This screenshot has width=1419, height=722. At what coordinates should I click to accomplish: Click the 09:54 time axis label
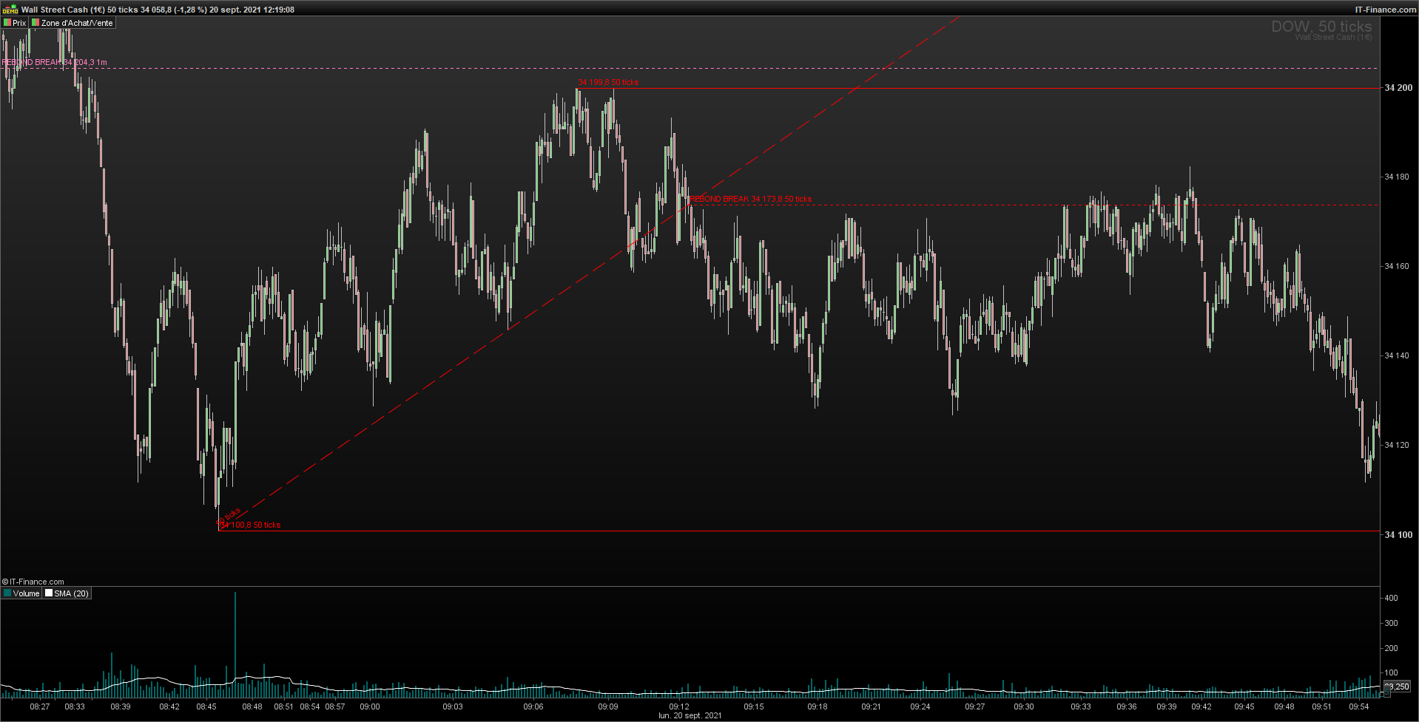click(x=1359, y=706)
